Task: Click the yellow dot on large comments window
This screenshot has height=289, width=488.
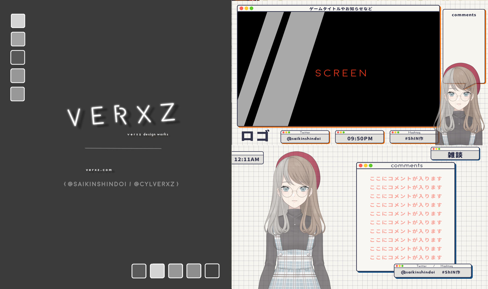Action: 365,166
